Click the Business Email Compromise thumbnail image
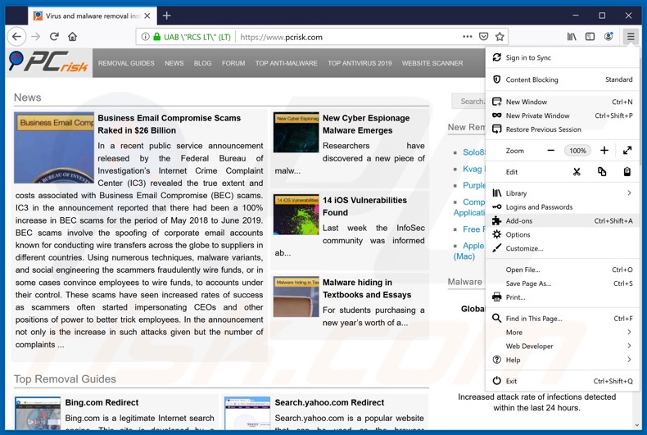Screen dimensions: 647x435 coord(54,147)
